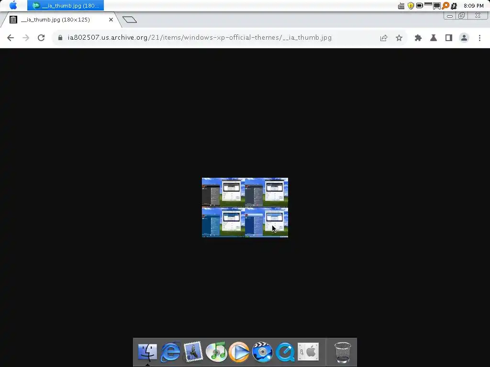This screenshot has width=490, height=367.
Task: Minimize the browser window
Action: (450, 16)
